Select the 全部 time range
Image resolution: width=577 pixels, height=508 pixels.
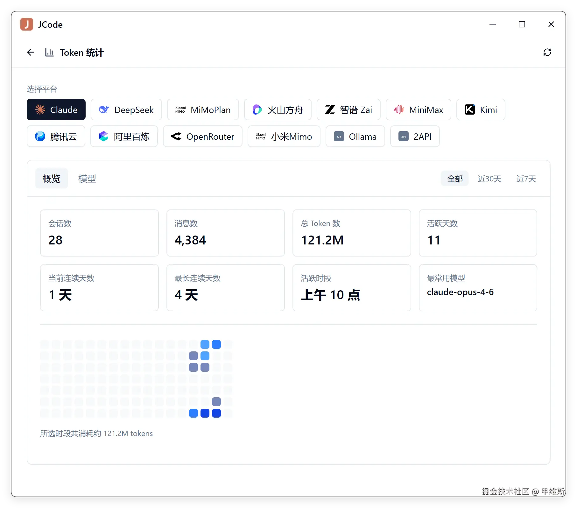[x=455, y=179]
